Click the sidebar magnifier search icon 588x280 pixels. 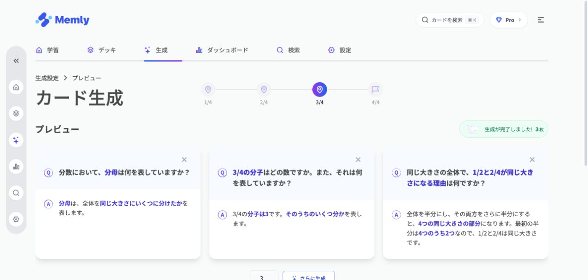click(16, 193)
